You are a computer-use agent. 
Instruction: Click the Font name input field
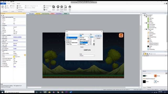pos(72,36)
